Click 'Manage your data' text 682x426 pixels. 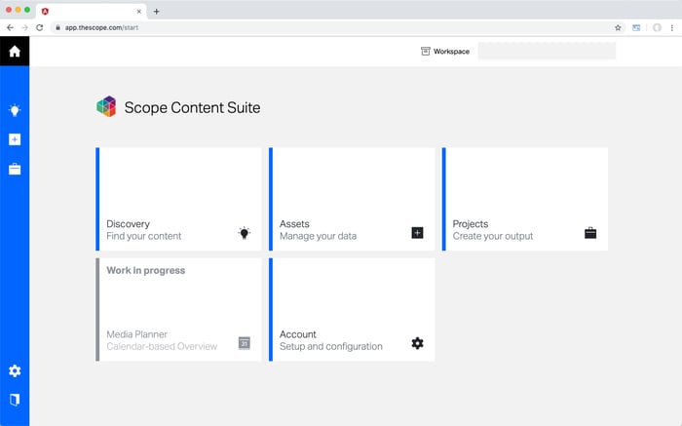click(x=318, y=236)
